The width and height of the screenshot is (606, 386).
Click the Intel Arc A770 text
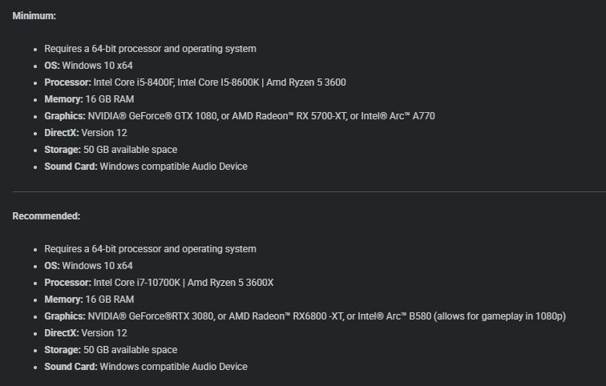click(x=398, y=116)
